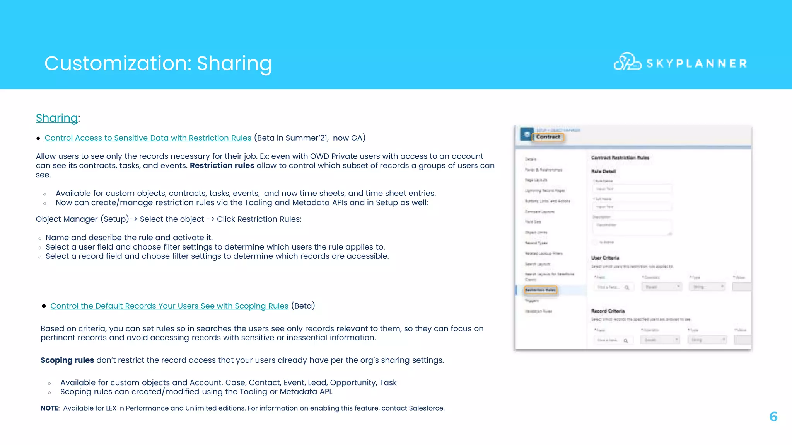This screenshot has width=792, height=445.
Task: Click the Select a user field bullet
Action: pos(215,247)
